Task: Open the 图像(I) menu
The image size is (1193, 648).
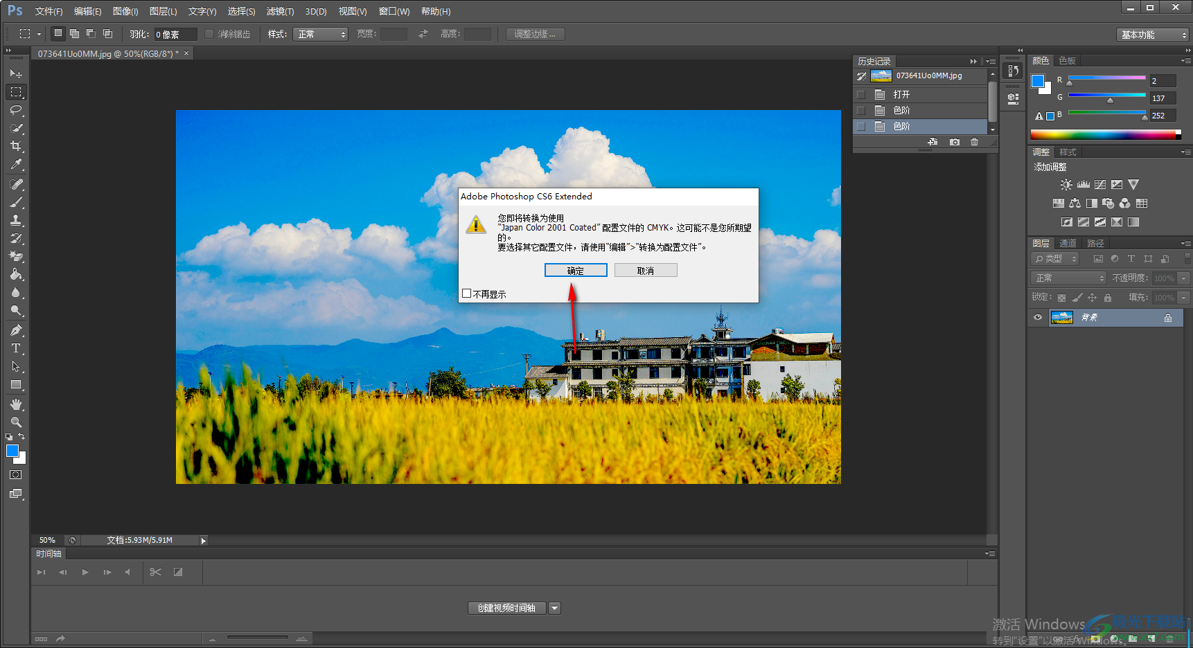Action: 125,11
